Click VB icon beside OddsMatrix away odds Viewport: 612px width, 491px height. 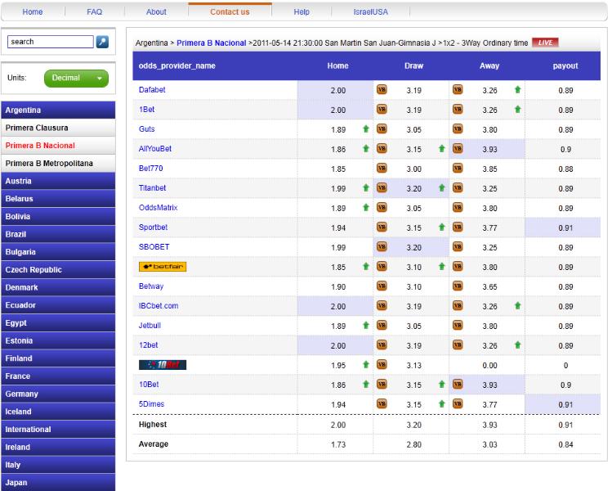click(x=458, y=208)
